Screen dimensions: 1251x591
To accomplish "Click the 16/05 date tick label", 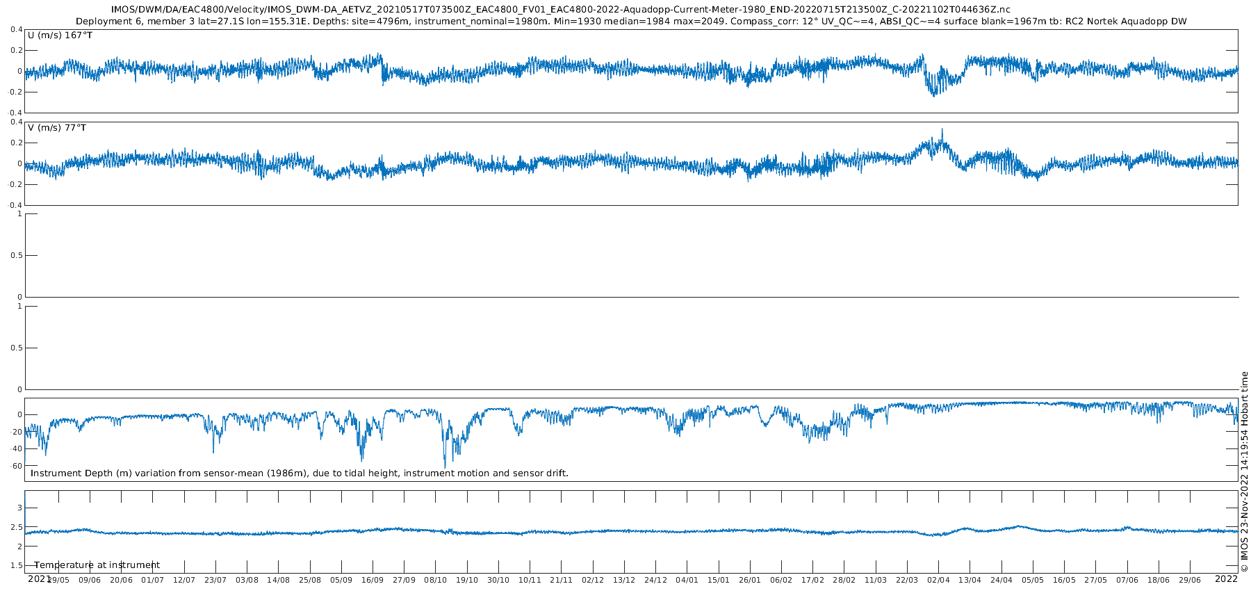I will pyautogui.click(x=1064, y=580).
